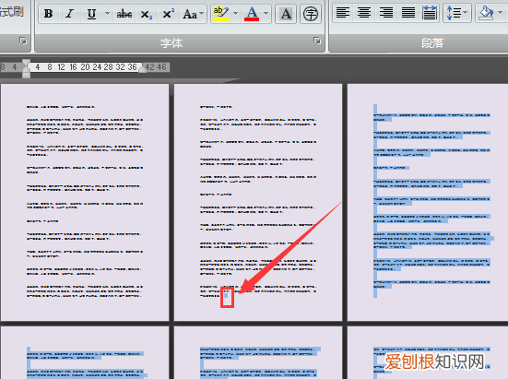This screenshot has height=379, width=508.
Task: Apply subscript formatting
Action: tap(146, 14)
